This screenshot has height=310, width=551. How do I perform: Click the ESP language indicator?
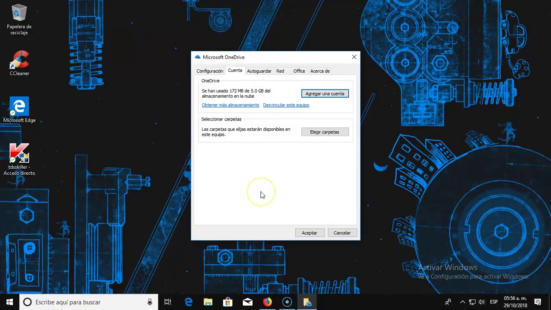point(494,302)
